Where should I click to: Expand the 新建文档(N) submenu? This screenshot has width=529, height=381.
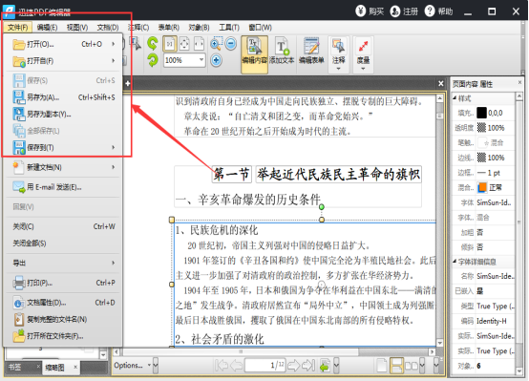coord(63,167)
